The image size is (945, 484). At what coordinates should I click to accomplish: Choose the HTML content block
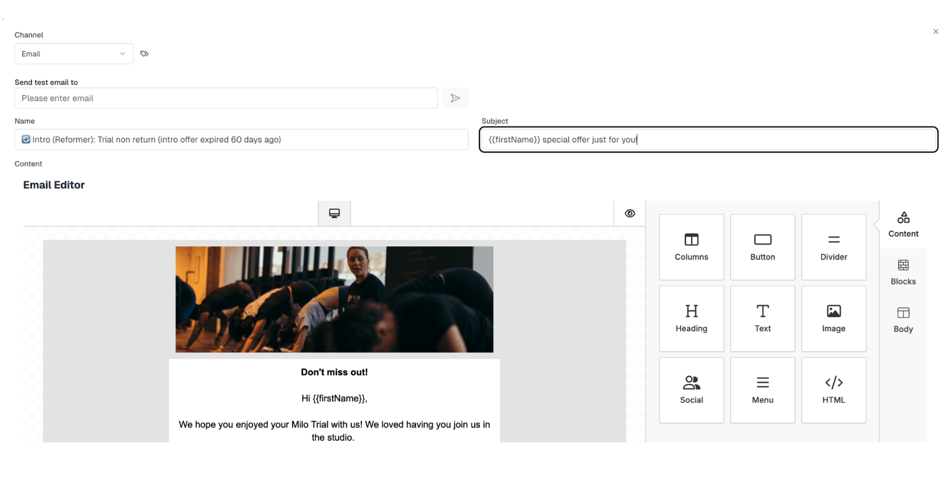point(834,390)
